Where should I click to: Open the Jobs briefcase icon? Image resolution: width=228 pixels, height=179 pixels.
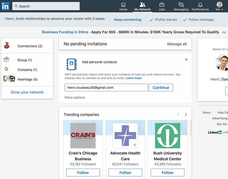tap(162, 5)
